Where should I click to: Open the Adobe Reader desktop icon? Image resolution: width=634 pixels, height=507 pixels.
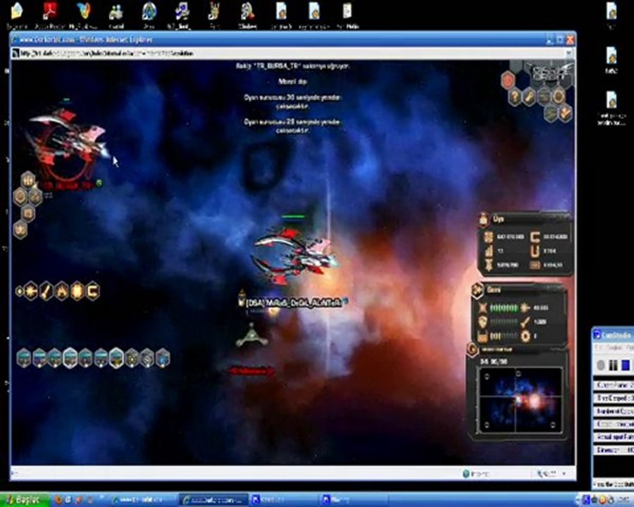click(50, 15)
